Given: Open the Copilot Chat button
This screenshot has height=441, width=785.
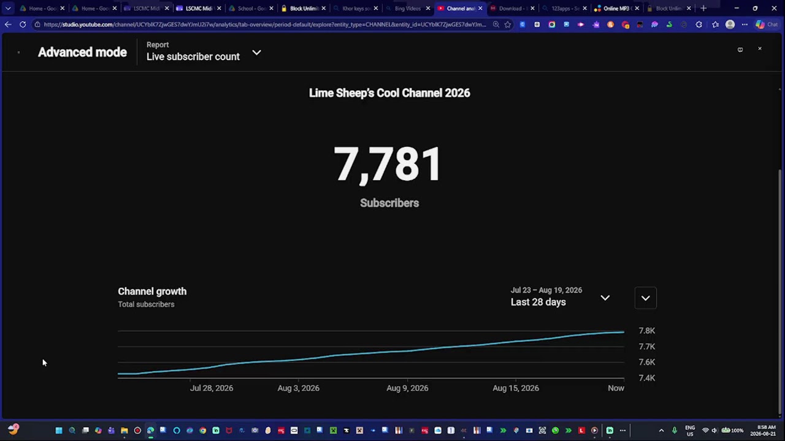Looking at the screenshot, I should (767, 24).
